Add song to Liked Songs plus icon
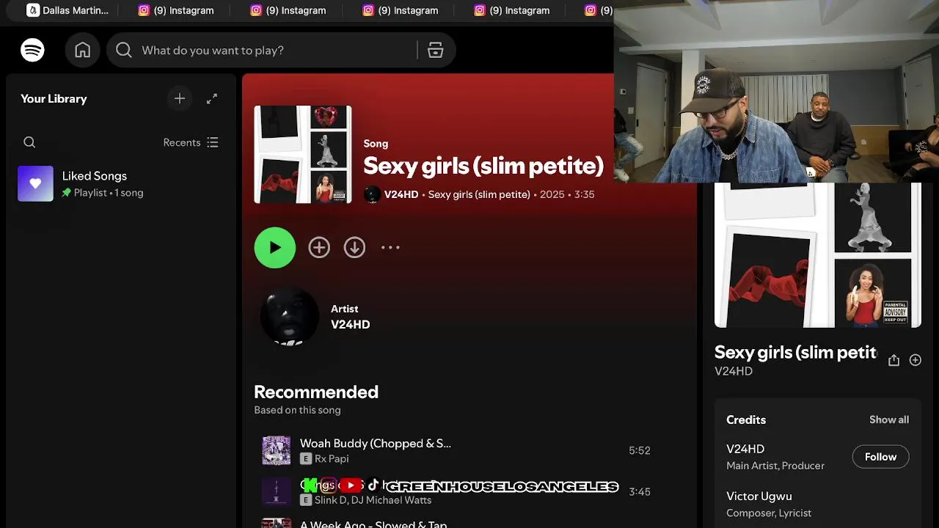939x528 pixels. [x=319, y=248]
